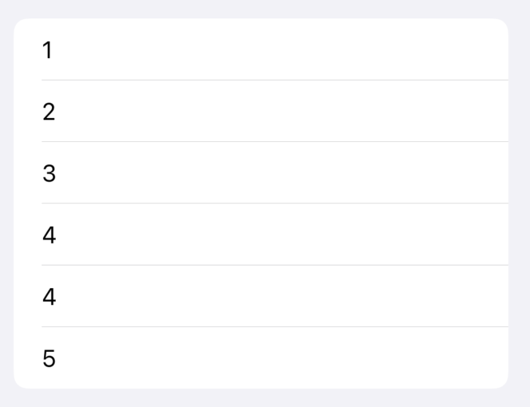Image resolution: width=530 pixels, height=407 pixels.
Task: Click empty space at right end of row 1
Action: (473, 49)
